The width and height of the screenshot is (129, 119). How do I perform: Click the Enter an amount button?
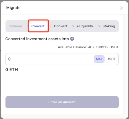tap(62, 102)
